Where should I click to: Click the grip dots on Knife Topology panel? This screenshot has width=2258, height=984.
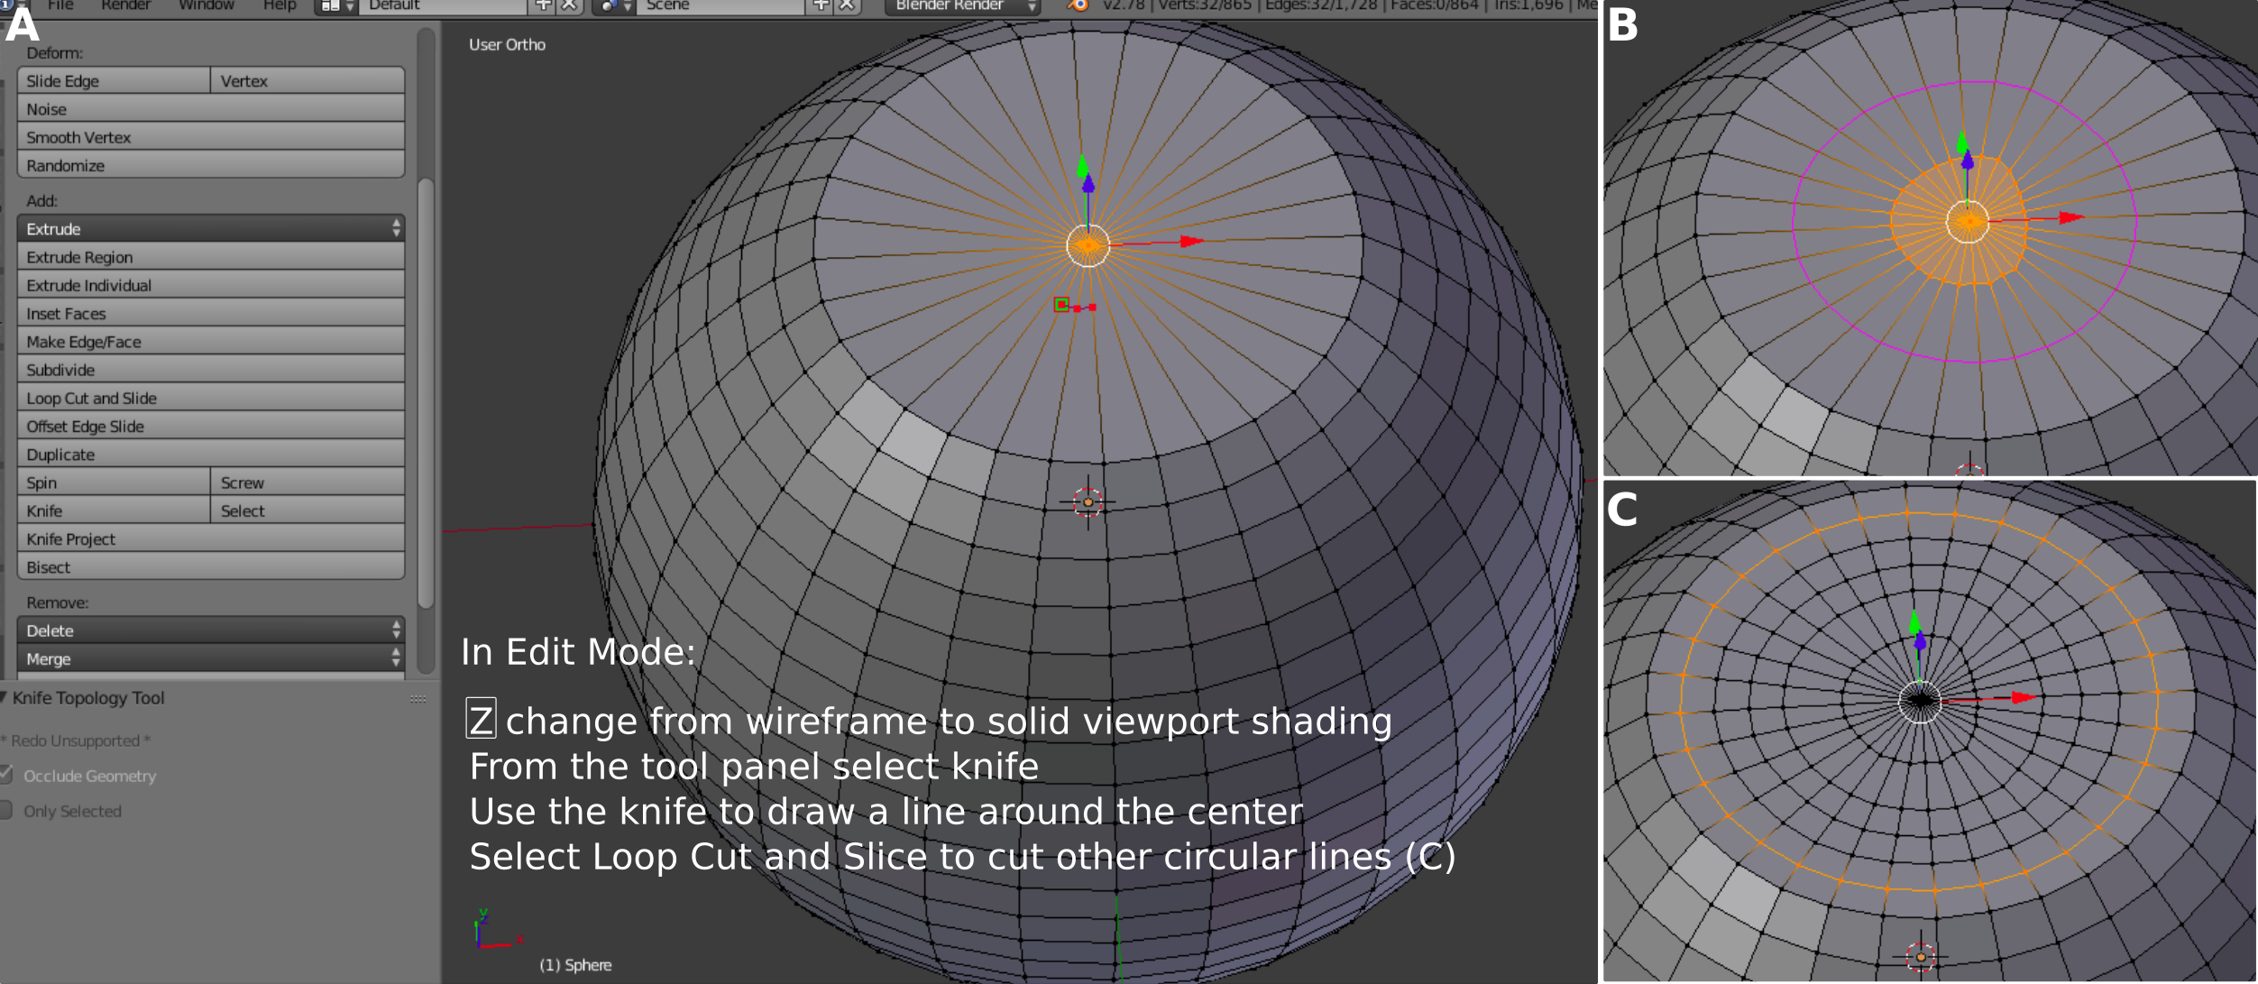(x=418, y=699)
